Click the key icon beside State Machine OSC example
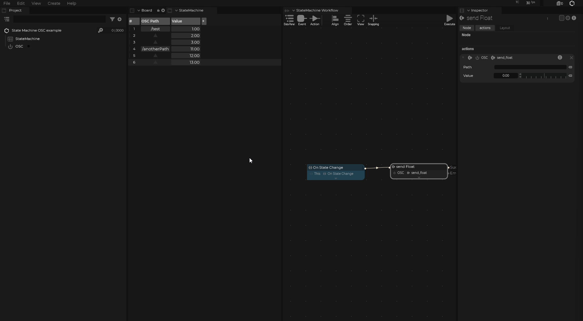This screenshot has height=321, width=583. click(101, 30)
